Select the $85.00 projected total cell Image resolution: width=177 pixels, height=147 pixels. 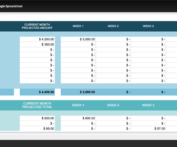[37, 128]
